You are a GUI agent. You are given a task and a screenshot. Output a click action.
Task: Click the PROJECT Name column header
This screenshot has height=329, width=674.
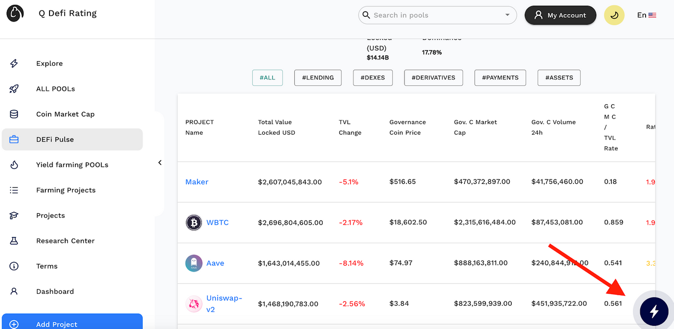[x=200, y=127]
